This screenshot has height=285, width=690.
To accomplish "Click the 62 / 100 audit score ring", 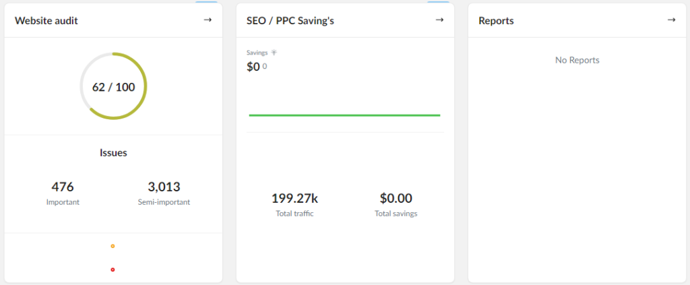I will [x=113, y=87].
